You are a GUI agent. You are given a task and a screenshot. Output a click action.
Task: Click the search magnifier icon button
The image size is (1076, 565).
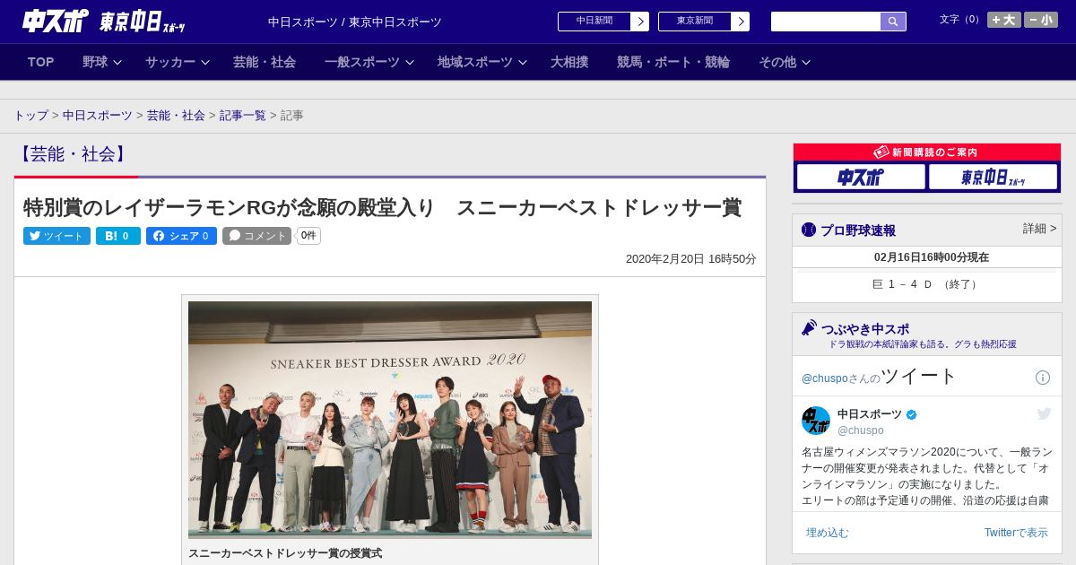[892, 22]
